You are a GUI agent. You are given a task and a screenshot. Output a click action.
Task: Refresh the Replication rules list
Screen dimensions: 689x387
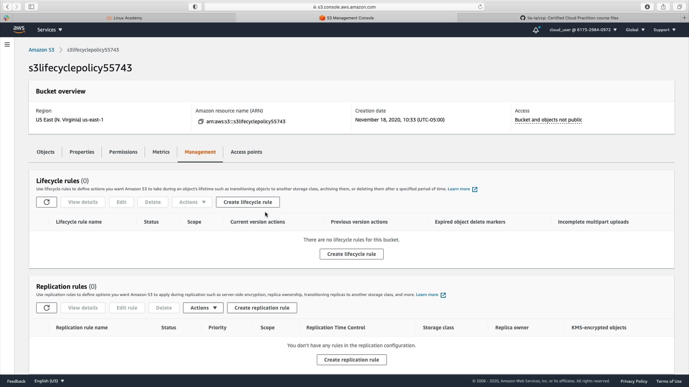tap(47, 308)
